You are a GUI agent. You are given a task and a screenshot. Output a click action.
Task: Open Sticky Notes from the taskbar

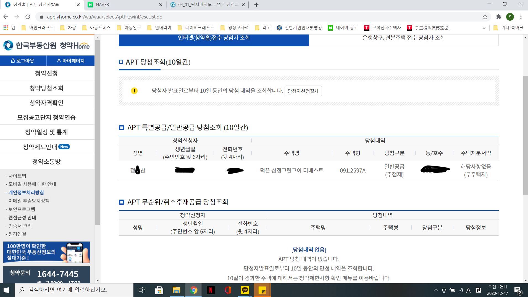click(262, 290)
